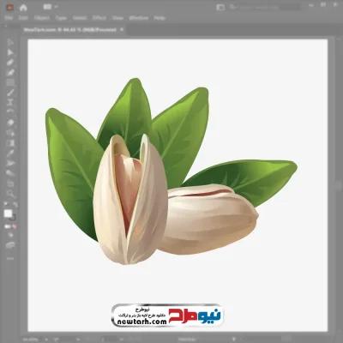Open the Window menu
Viewport: 343px width, 343px height.
tap(139, 18)
